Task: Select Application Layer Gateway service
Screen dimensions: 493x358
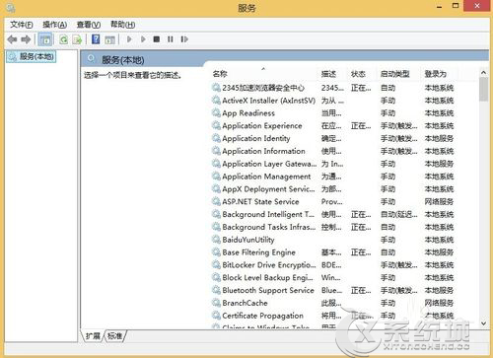Action: click(x=332, y=164)
